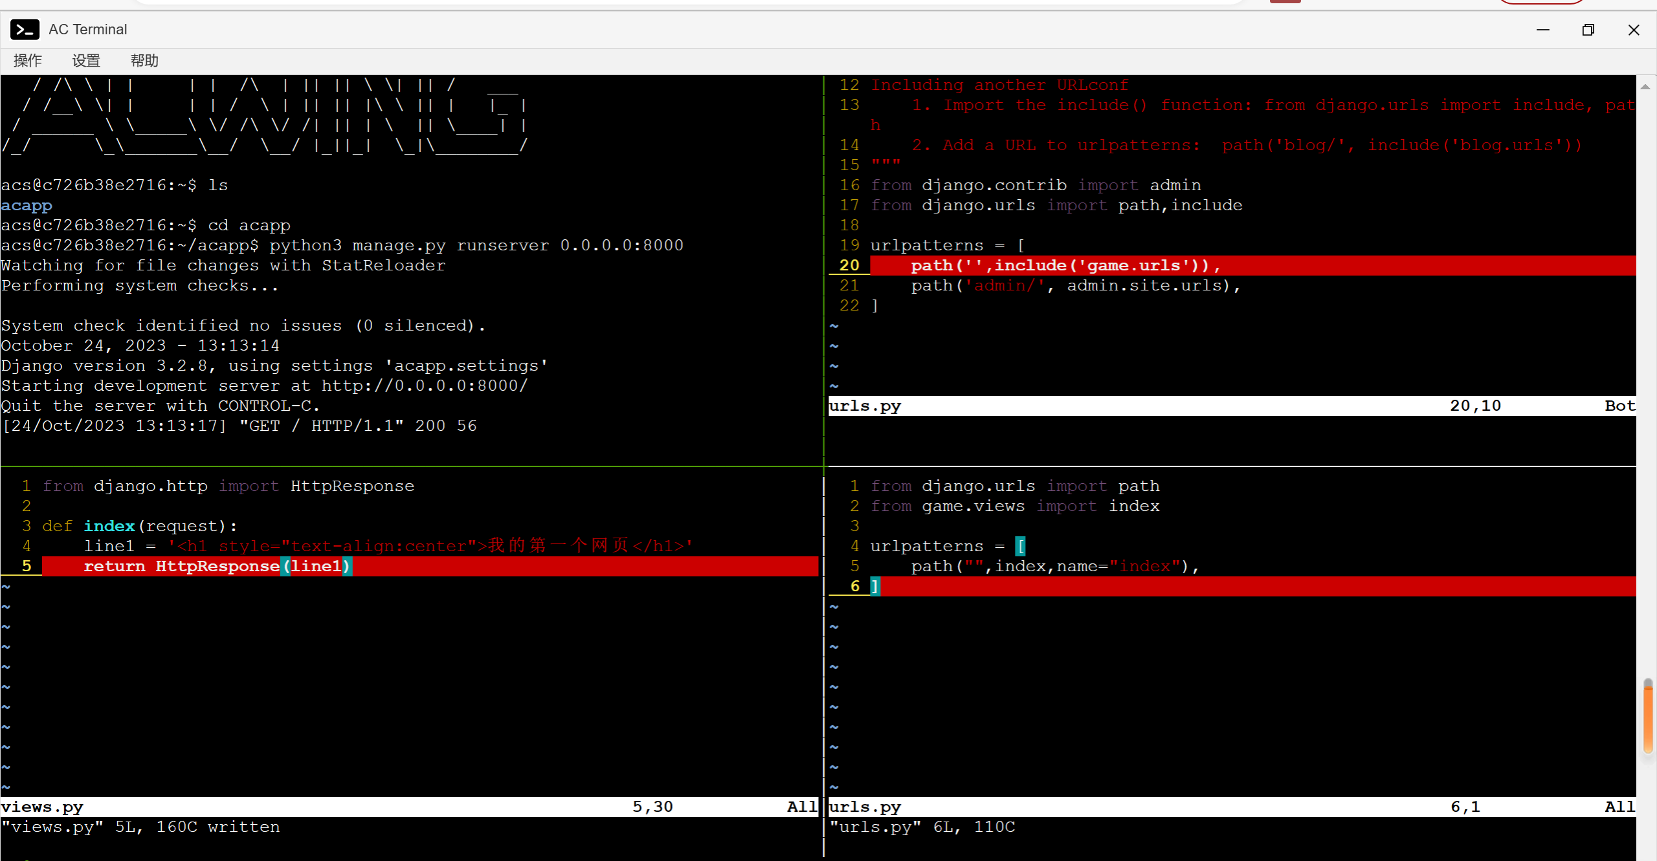Screen dimensions: 1657x861
Task: Open the 设置 menu
Action: pos(86,61)
